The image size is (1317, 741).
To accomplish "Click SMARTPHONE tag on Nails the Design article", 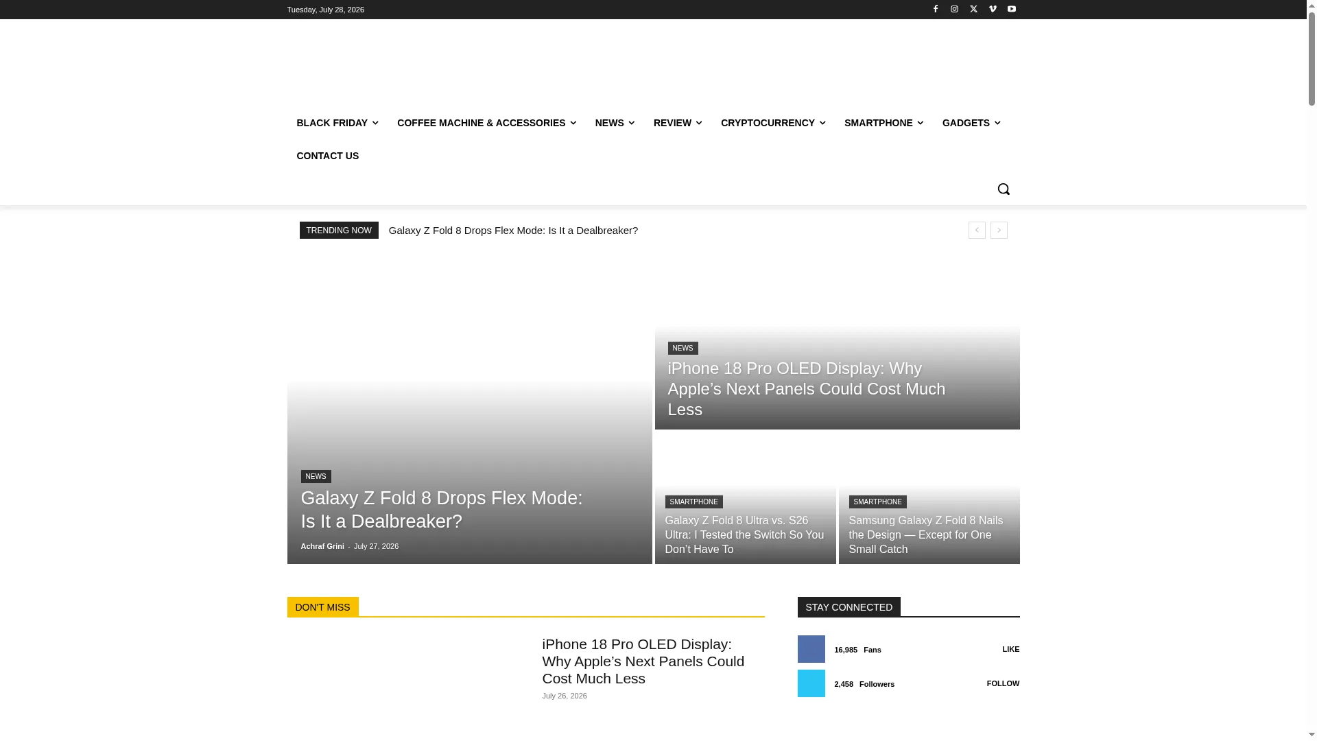I will (x=877, y=502).
